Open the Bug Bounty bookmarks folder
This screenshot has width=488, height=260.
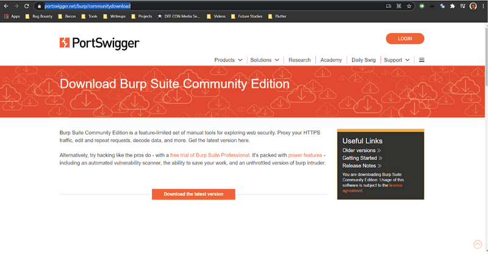[x=39, y=16]
